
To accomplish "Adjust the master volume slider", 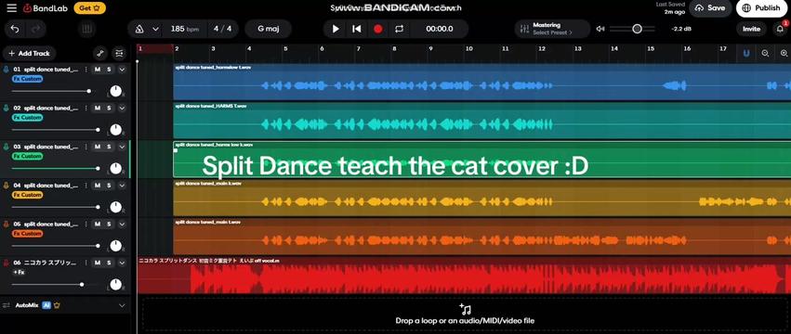I will [633, 29].
